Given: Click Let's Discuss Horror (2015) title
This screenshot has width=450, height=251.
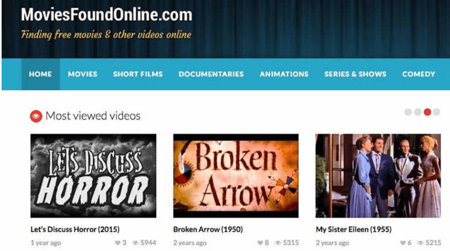Looking at the screenshot, I should pos(75,229).
